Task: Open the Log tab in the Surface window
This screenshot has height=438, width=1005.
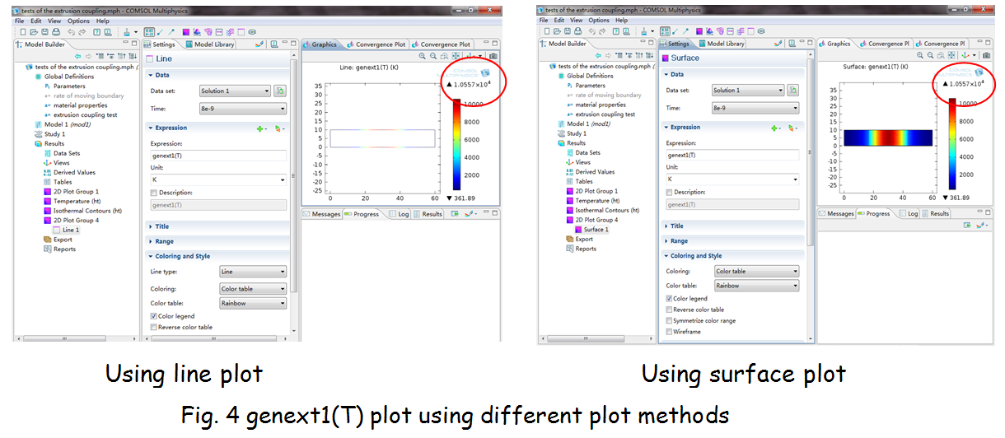Action: 913,214
